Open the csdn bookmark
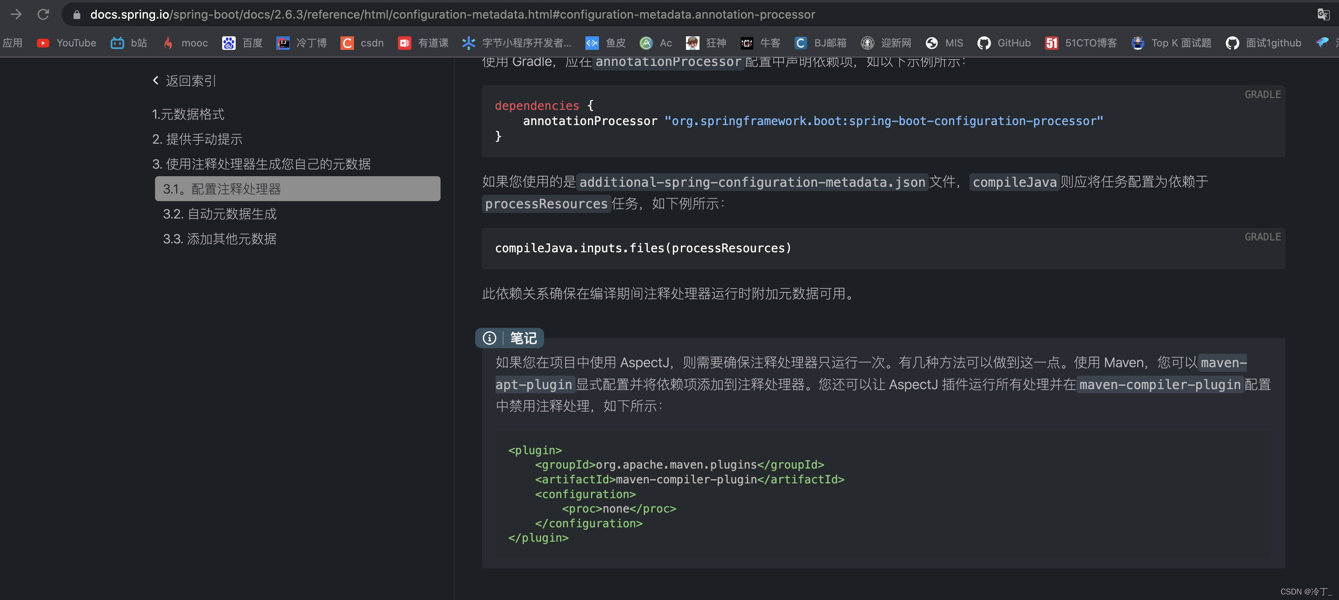 click(x=362, y=43)
